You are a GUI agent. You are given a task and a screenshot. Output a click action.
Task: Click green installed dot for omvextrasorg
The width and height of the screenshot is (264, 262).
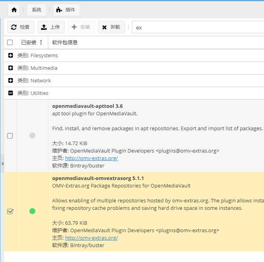pos(32,211)
